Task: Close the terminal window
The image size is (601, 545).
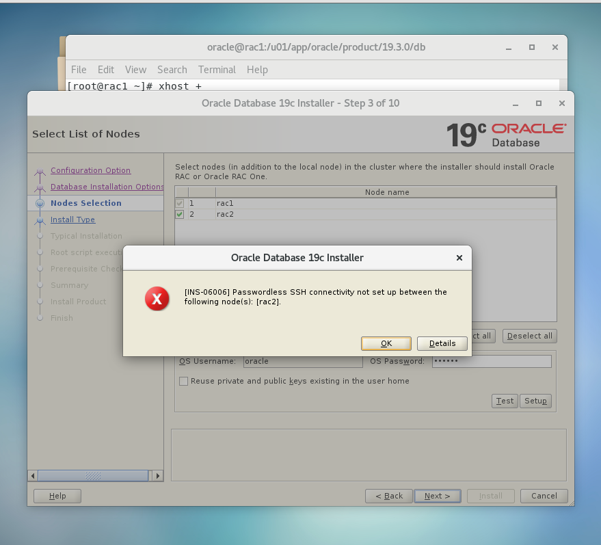Action: [x=555, y=47]
